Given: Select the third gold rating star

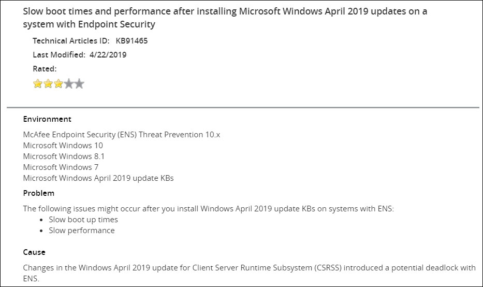Looking at the screenshot, I should (x=58, y=83).
